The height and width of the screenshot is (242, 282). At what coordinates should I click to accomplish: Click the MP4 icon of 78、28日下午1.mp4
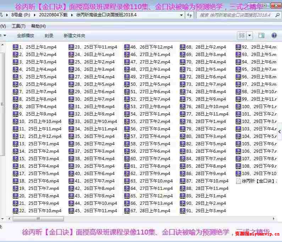183,122
